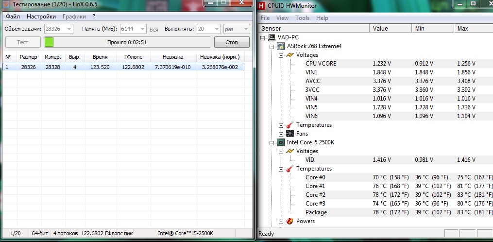
Task: Click the ASRock Z68 Extreme4 motherboard icon
Action: 280,46
